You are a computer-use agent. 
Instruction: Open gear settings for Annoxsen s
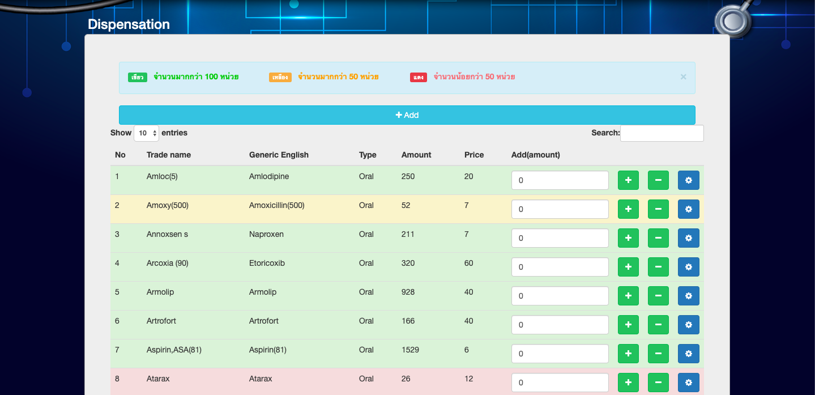pos(688,238)
